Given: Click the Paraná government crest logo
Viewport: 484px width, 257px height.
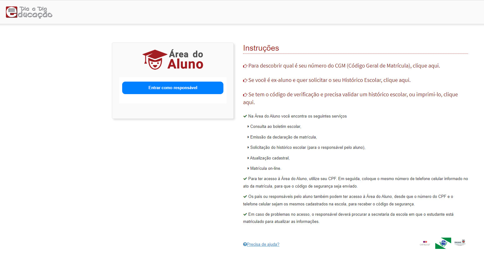Looking at the screenshot, I should 460,243.
